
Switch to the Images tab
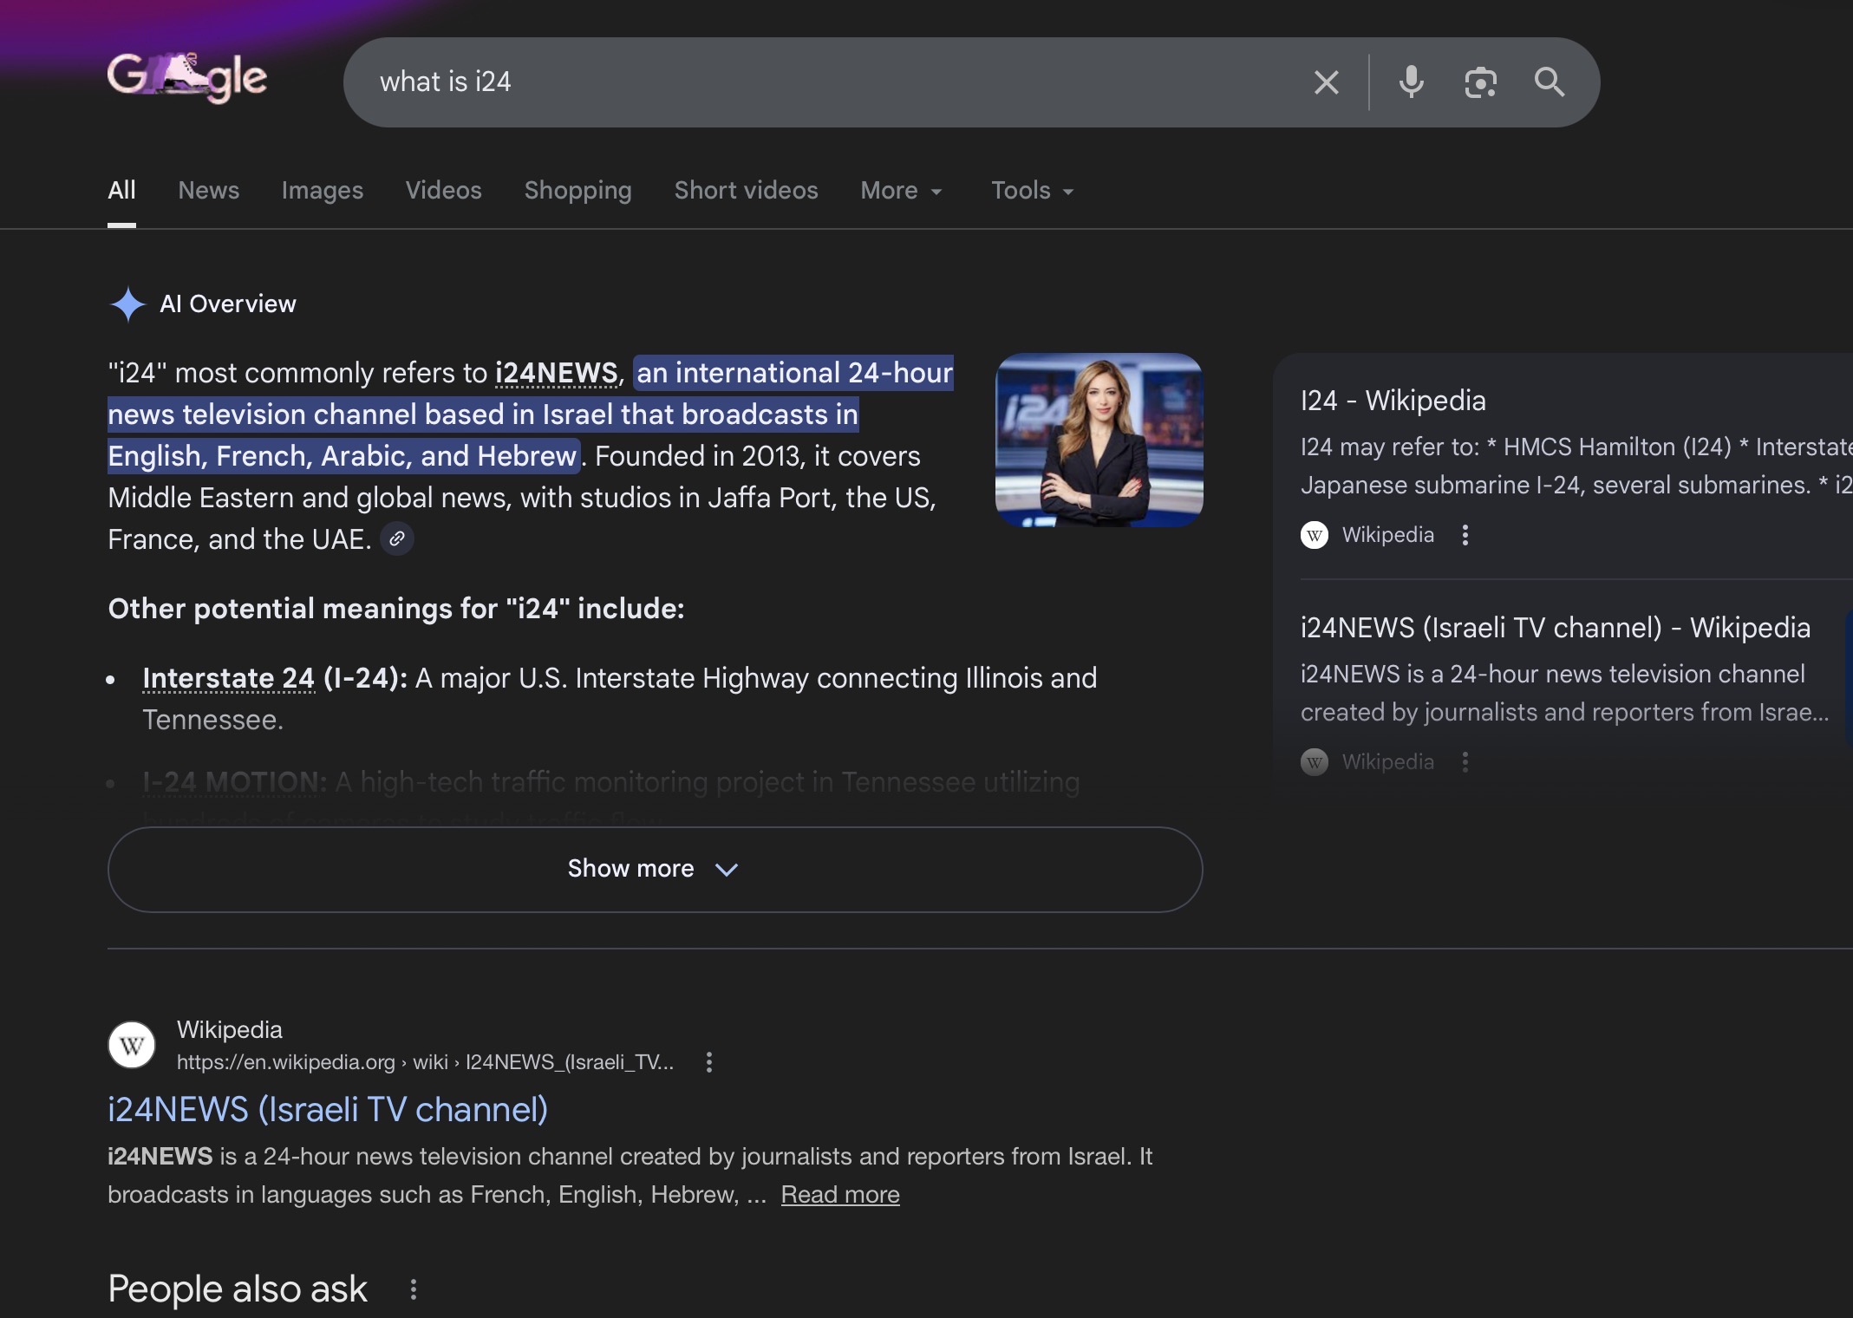322,191
